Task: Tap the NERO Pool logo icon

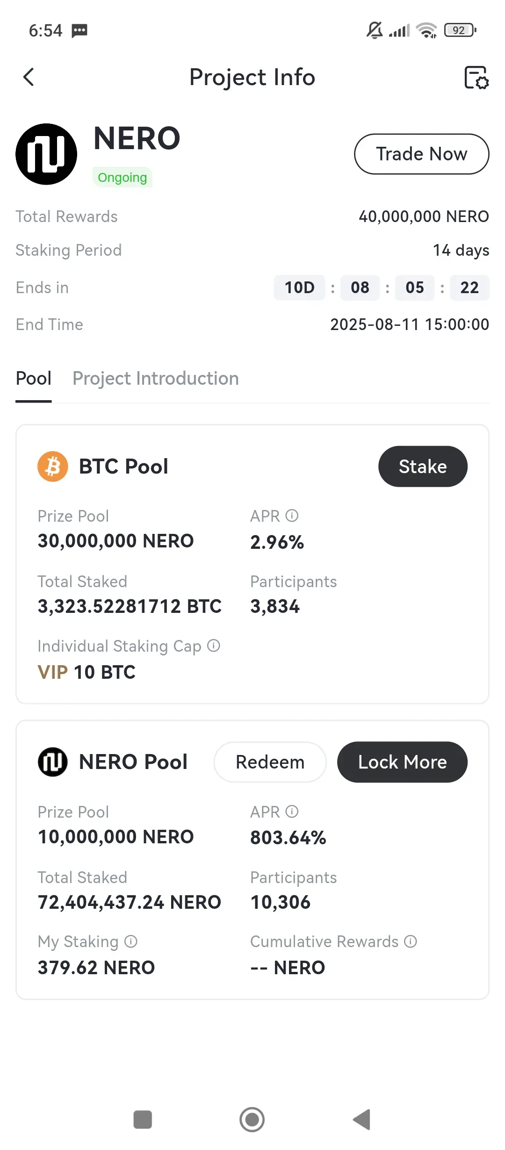Action: 53,762
